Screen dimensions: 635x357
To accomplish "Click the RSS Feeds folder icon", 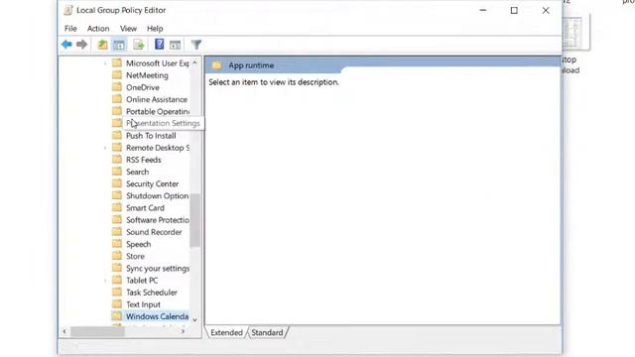I will (x=117, y=159).
